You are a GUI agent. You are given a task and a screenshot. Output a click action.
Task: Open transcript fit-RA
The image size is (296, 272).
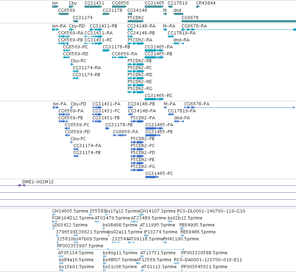165,30
